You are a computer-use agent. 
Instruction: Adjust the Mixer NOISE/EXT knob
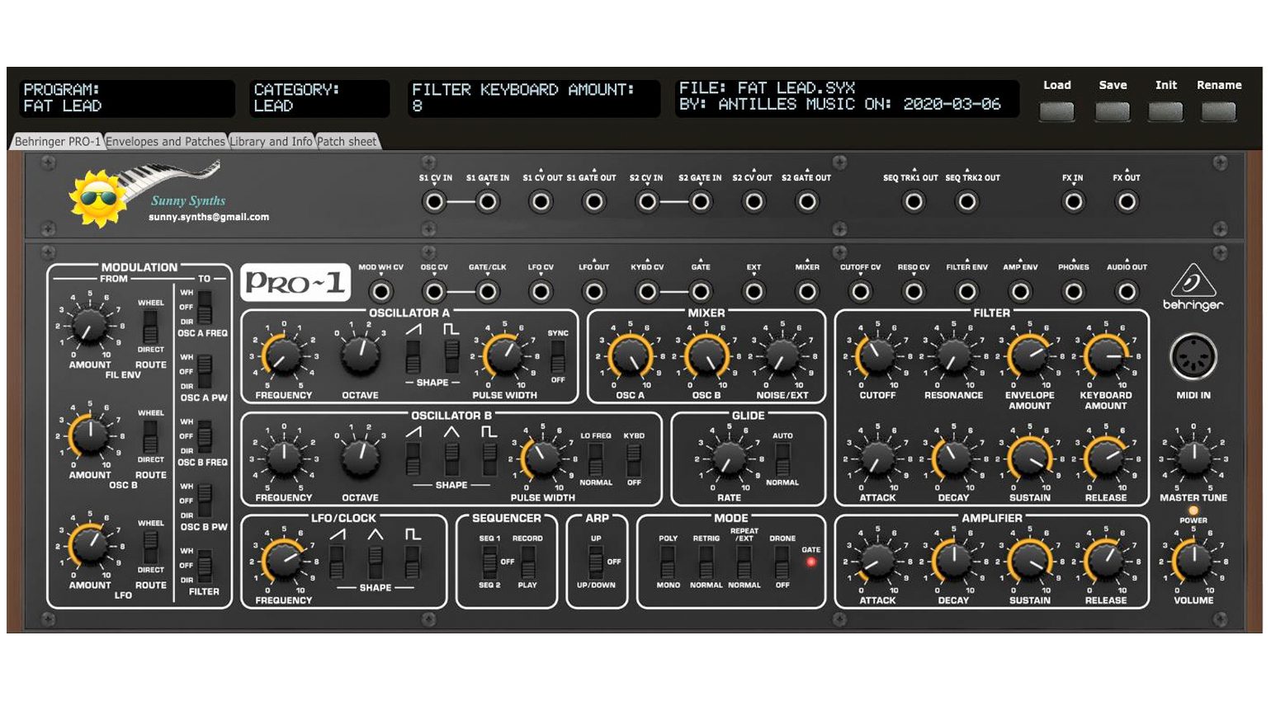[x=782, y=355]
